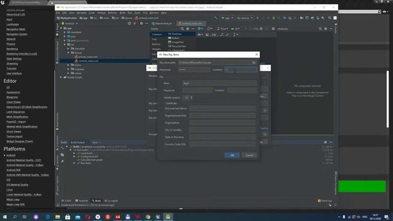Open the app run configuration dropdown
Image resolution: width=393 pixels, height=221 pixels.
pos(227,18)
